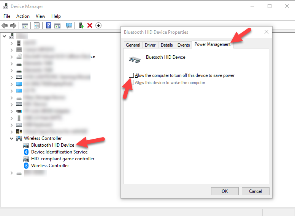Click Scan for hardware changes monitor icon

click(x=69, y=25)
